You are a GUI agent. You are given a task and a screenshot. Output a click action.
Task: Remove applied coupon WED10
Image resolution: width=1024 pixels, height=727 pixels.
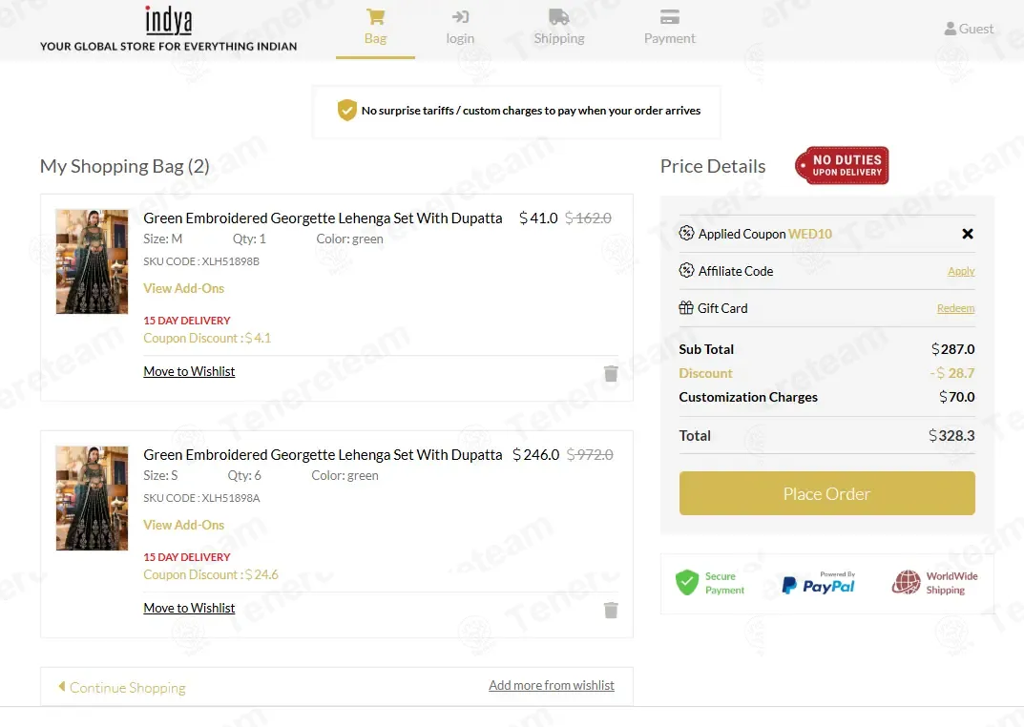point(968,234)
